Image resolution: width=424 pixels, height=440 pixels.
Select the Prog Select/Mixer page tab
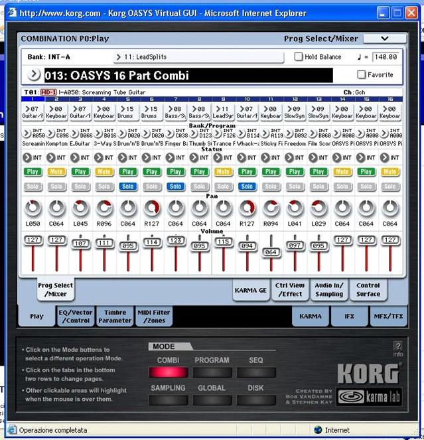click(x=56, y=289)
